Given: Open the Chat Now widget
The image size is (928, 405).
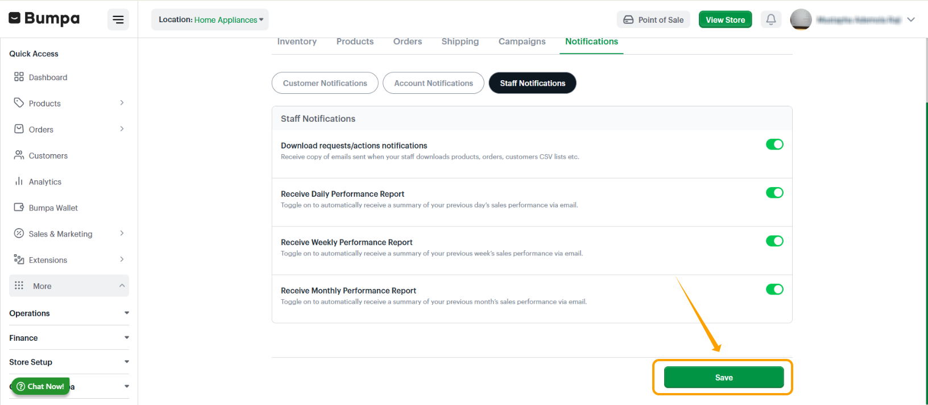Looking at the screenshot, I should [40, 387].
